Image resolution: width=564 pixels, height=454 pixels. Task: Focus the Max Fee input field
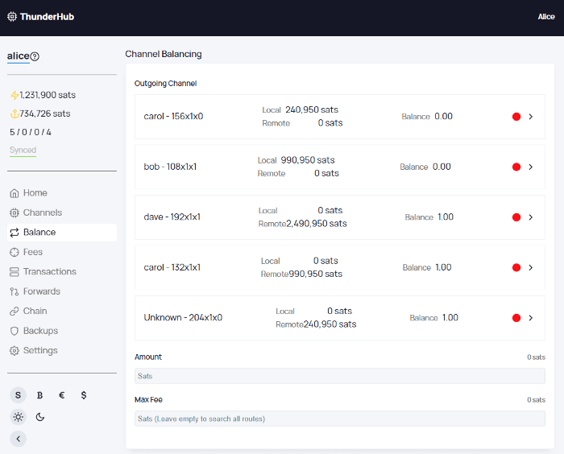tap(340, 419)
